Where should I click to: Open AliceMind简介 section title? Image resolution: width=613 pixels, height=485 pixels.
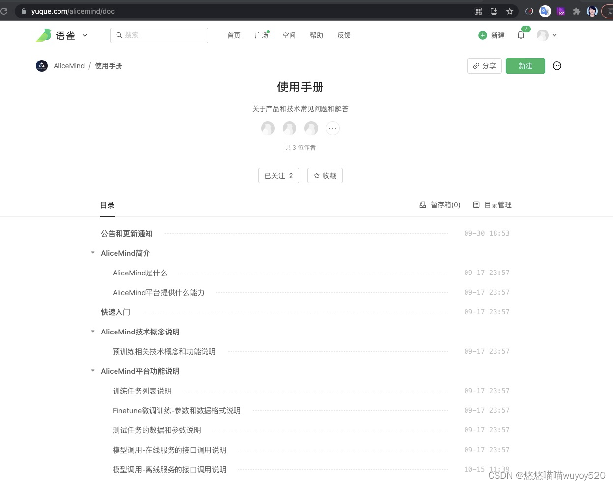125,253
